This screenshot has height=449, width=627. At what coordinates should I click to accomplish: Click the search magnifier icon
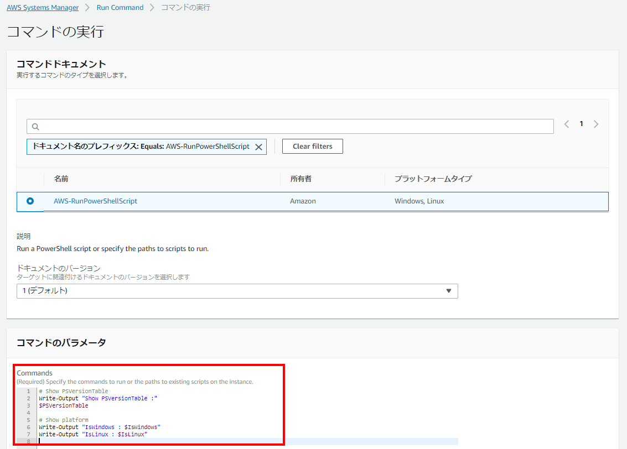[x=34, y=126]
